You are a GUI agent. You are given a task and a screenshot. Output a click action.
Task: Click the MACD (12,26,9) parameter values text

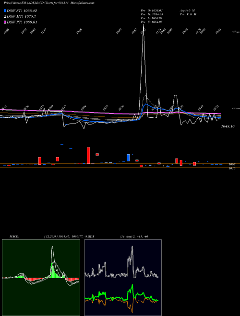(x=68, y=237)
